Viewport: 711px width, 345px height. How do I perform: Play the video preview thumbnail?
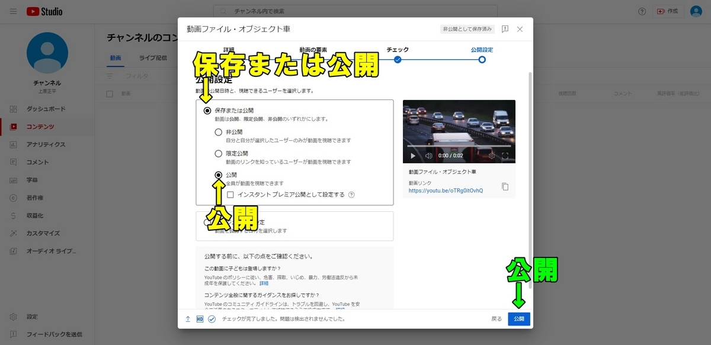pos(412,156)
